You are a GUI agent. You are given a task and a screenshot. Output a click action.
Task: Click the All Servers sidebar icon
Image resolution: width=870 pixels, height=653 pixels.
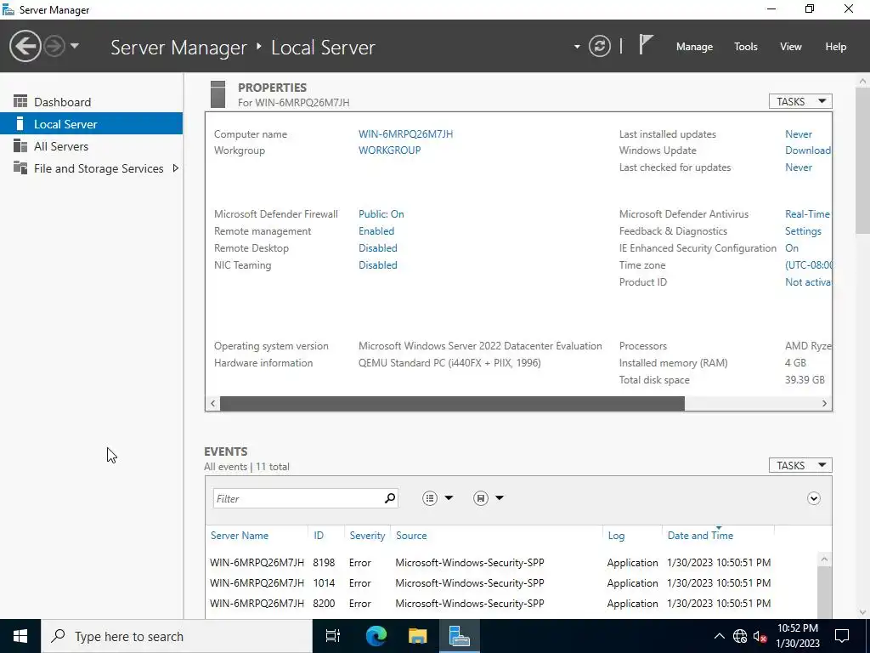tap(20, 145)
